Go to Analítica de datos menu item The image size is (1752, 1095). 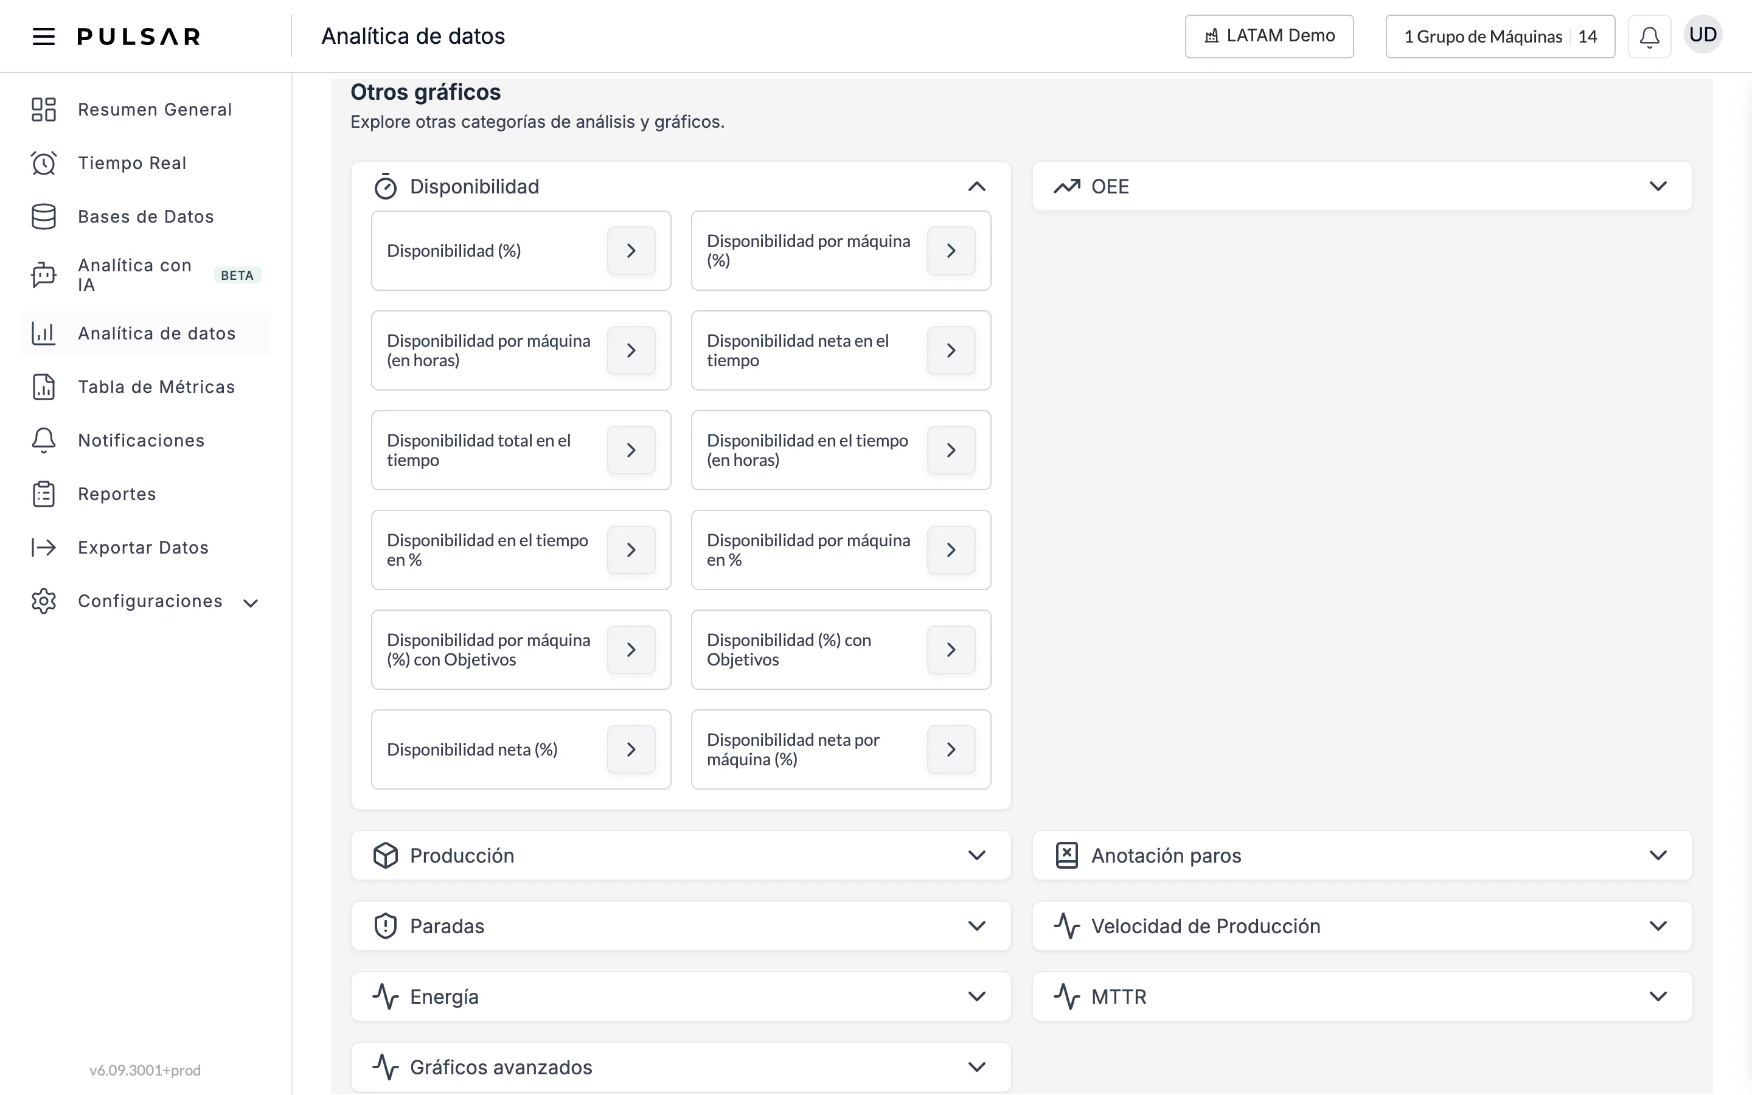(x=145, y=333)
